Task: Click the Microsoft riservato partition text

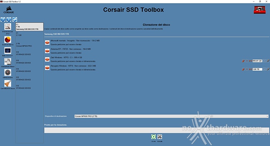Action: coord(75,41)
